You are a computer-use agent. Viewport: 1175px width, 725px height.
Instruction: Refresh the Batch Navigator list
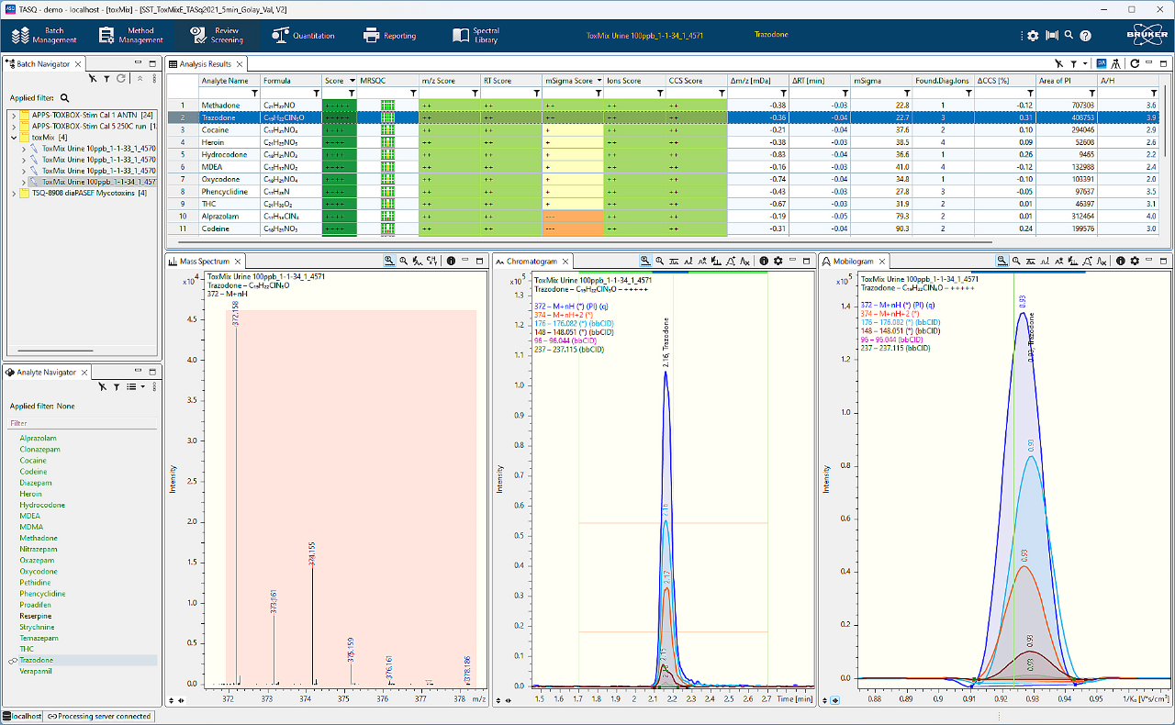tap(120, 79)
